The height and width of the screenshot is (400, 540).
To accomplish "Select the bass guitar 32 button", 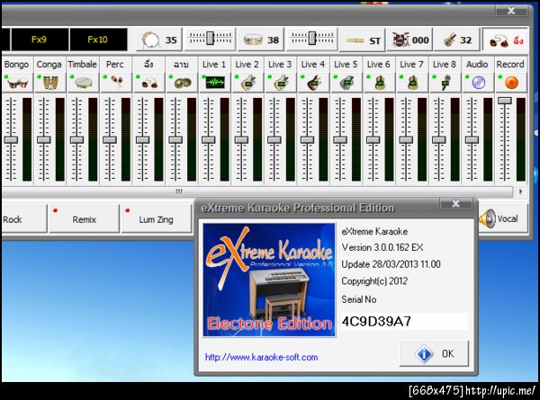I will (457, 40).
